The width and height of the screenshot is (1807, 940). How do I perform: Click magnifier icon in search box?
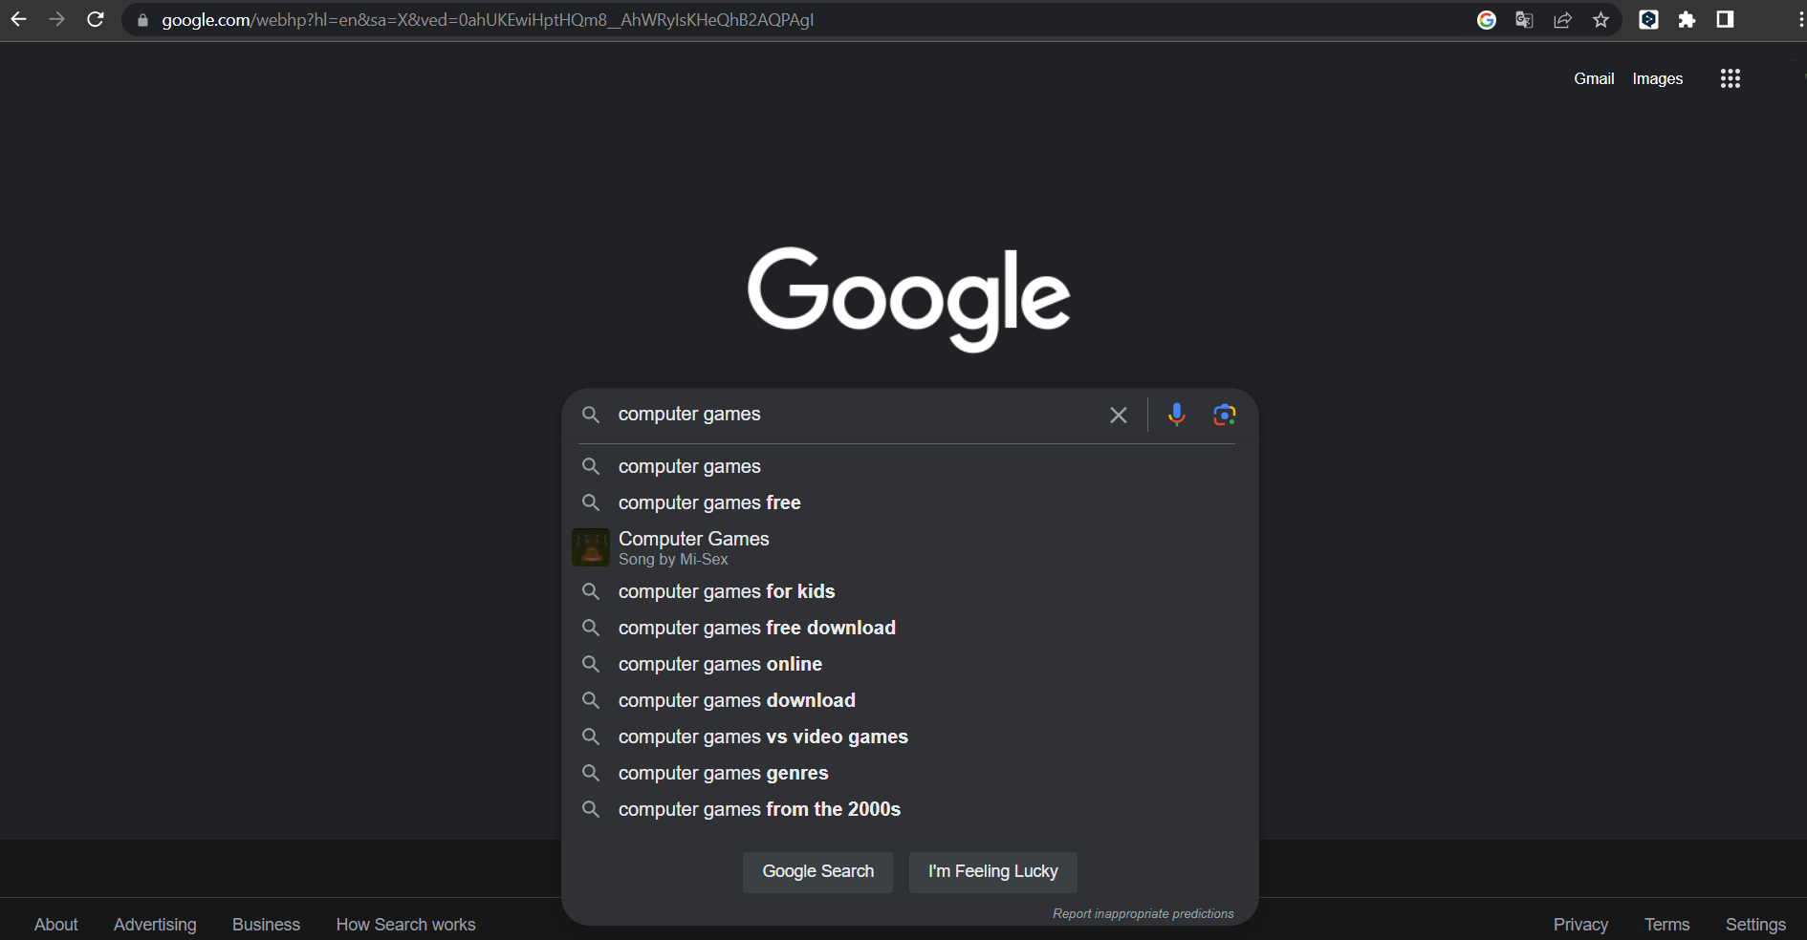[x=591, y=415]
